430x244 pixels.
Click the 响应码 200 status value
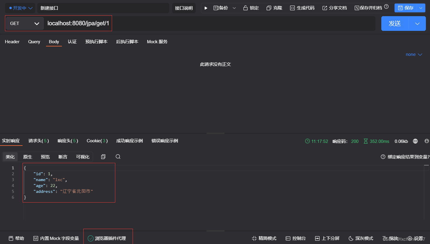(355, 141)
